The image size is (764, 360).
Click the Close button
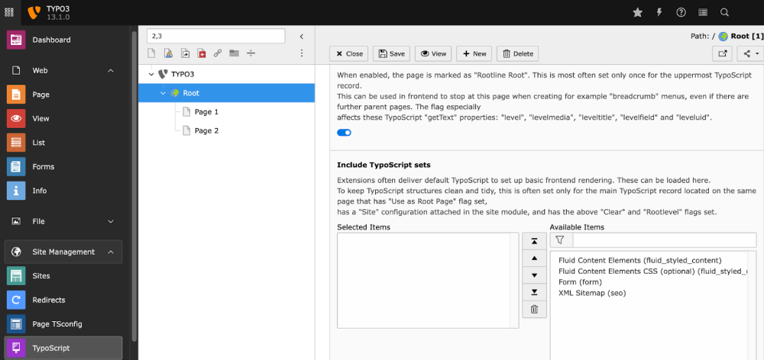coord(349,53)
